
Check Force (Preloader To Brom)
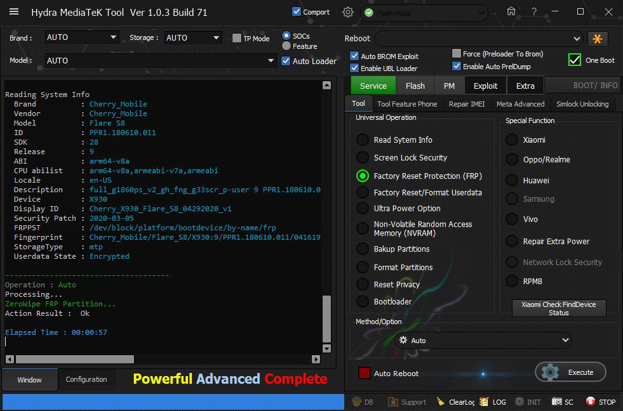[x=457, y=53]
